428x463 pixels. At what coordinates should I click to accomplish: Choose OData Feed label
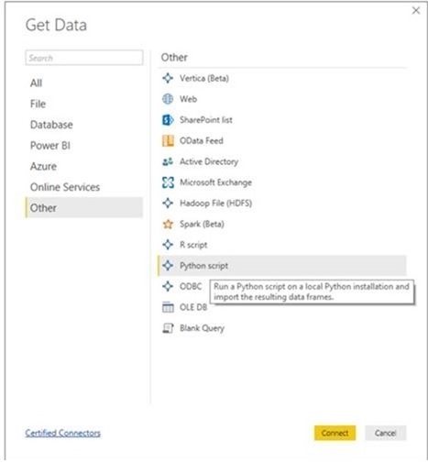pos(202,140)
